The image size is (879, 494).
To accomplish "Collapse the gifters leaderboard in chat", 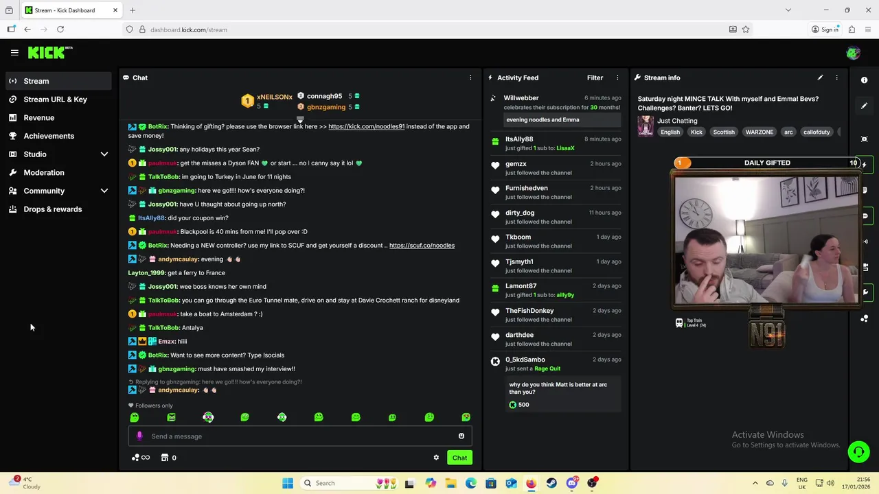I will click(x=300, y=120).
